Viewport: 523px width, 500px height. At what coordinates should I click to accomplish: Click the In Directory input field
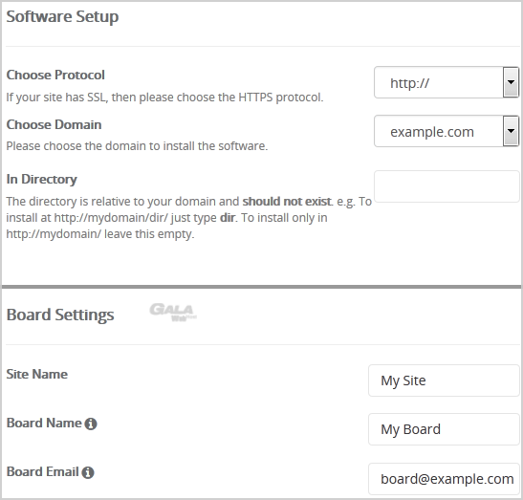coord(447,186)
